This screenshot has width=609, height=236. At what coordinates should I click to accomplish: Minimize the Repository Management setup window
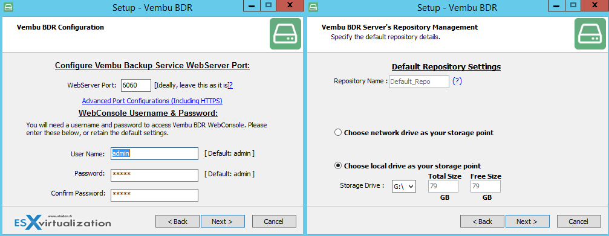(x=556, y=5)
